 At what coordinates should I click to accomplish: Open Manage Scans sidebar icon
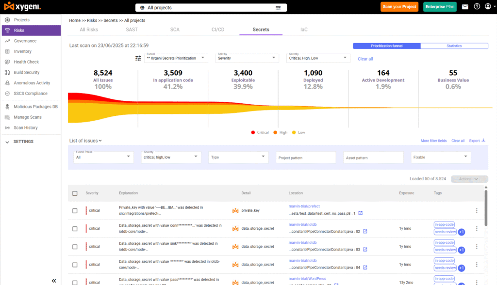tap(7, 117)
